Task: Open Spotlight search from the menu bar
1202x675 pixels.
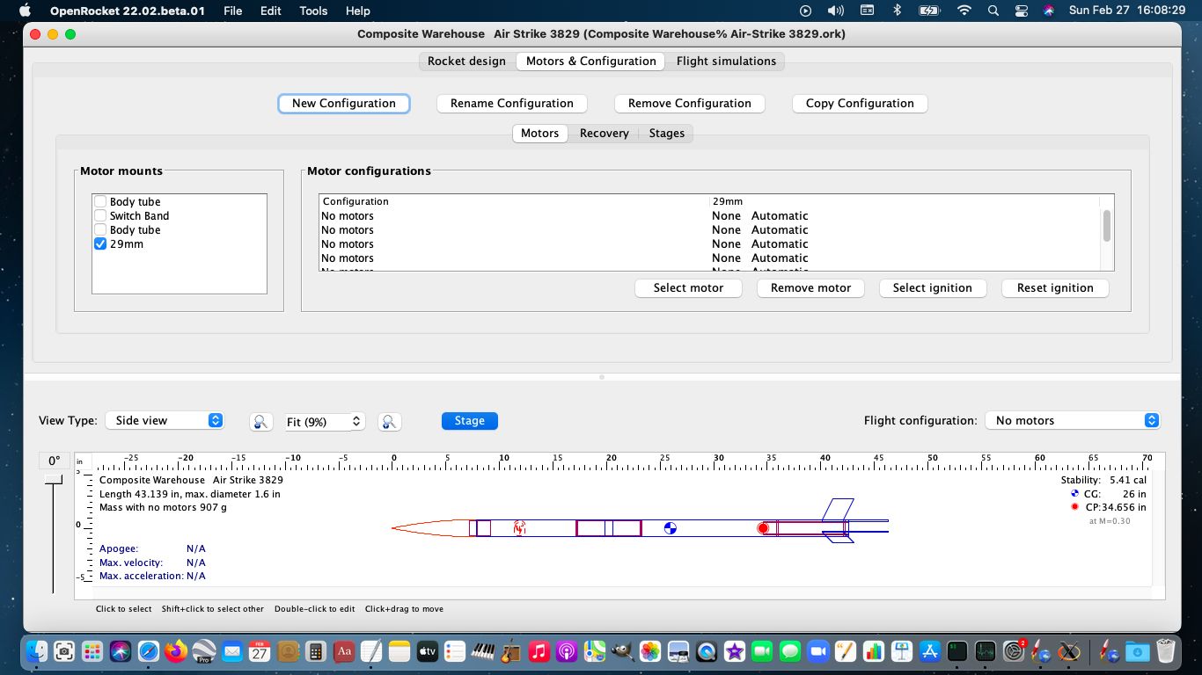Action: tap(992, 11)
